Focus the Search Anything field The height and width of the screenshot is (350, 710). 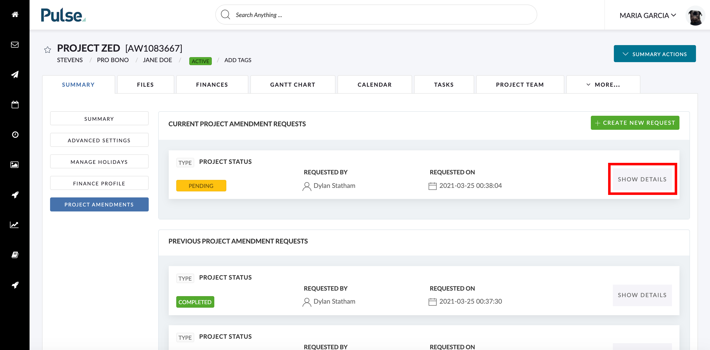[x=376, y=15]
